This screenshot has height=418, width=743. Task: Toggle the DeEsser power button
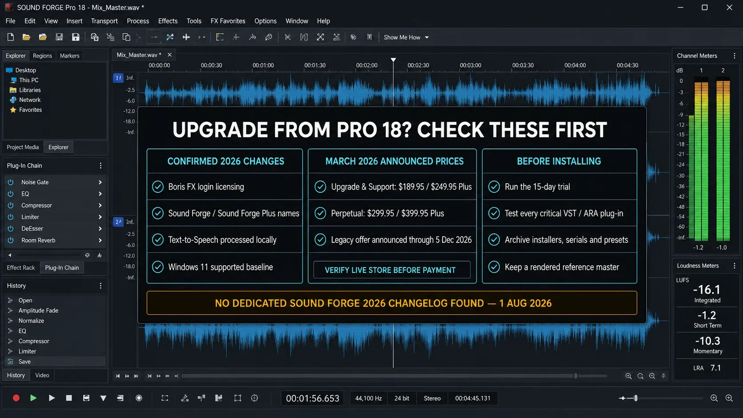11,228
